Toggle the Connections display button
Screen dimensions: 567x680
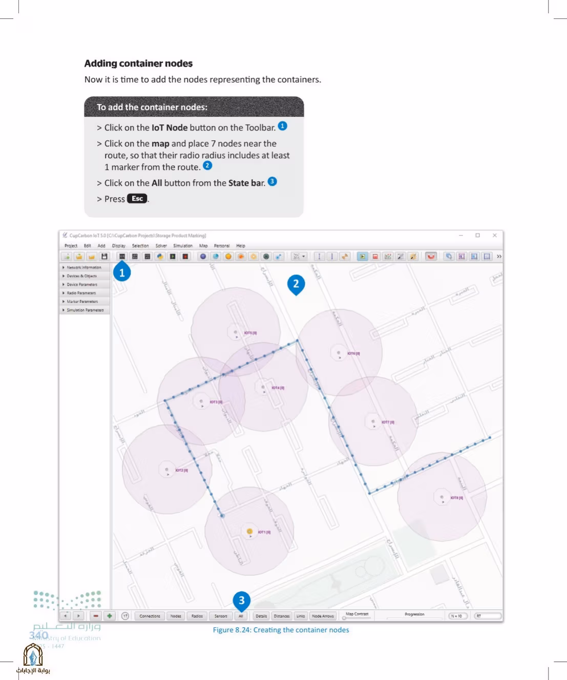click(x=150, y=616)
